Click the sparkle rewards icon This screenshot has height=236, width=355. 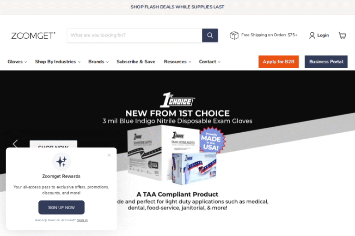click(61, 162)
